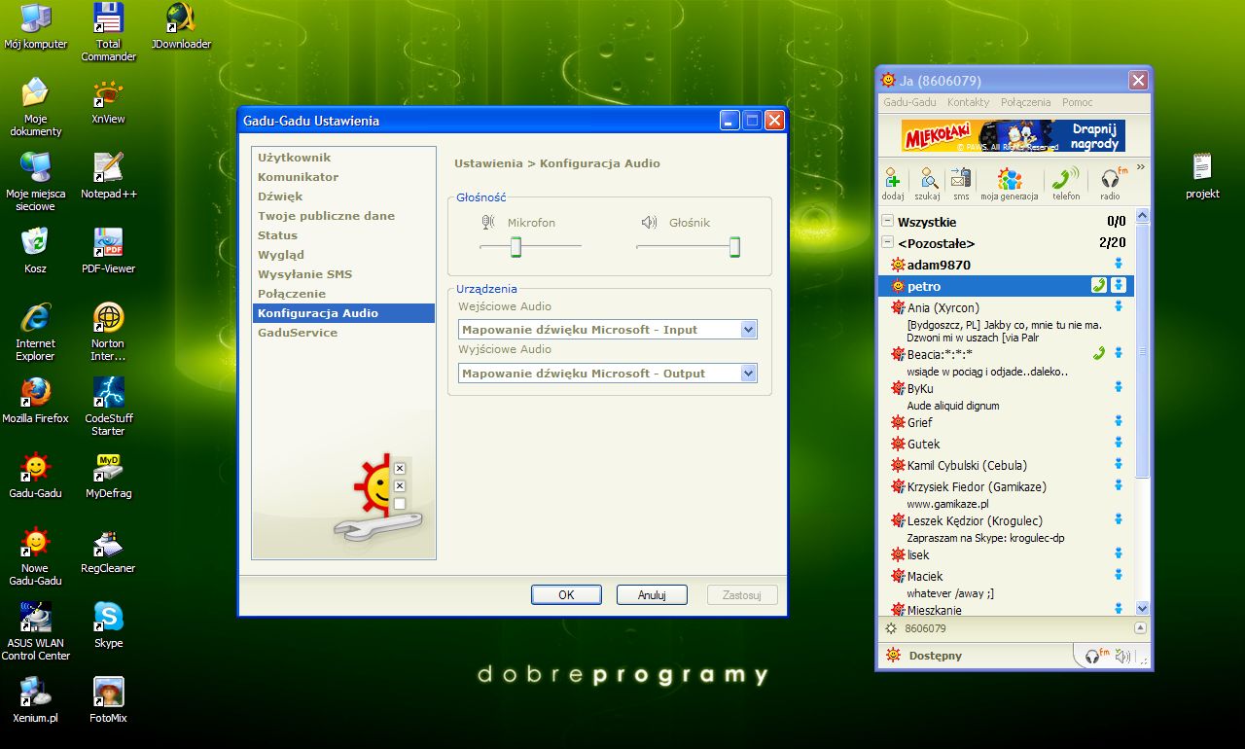Select Kosz recycle bin icon
The width and height of the screenshot is (1245, 749).
(x=35, y=251)
